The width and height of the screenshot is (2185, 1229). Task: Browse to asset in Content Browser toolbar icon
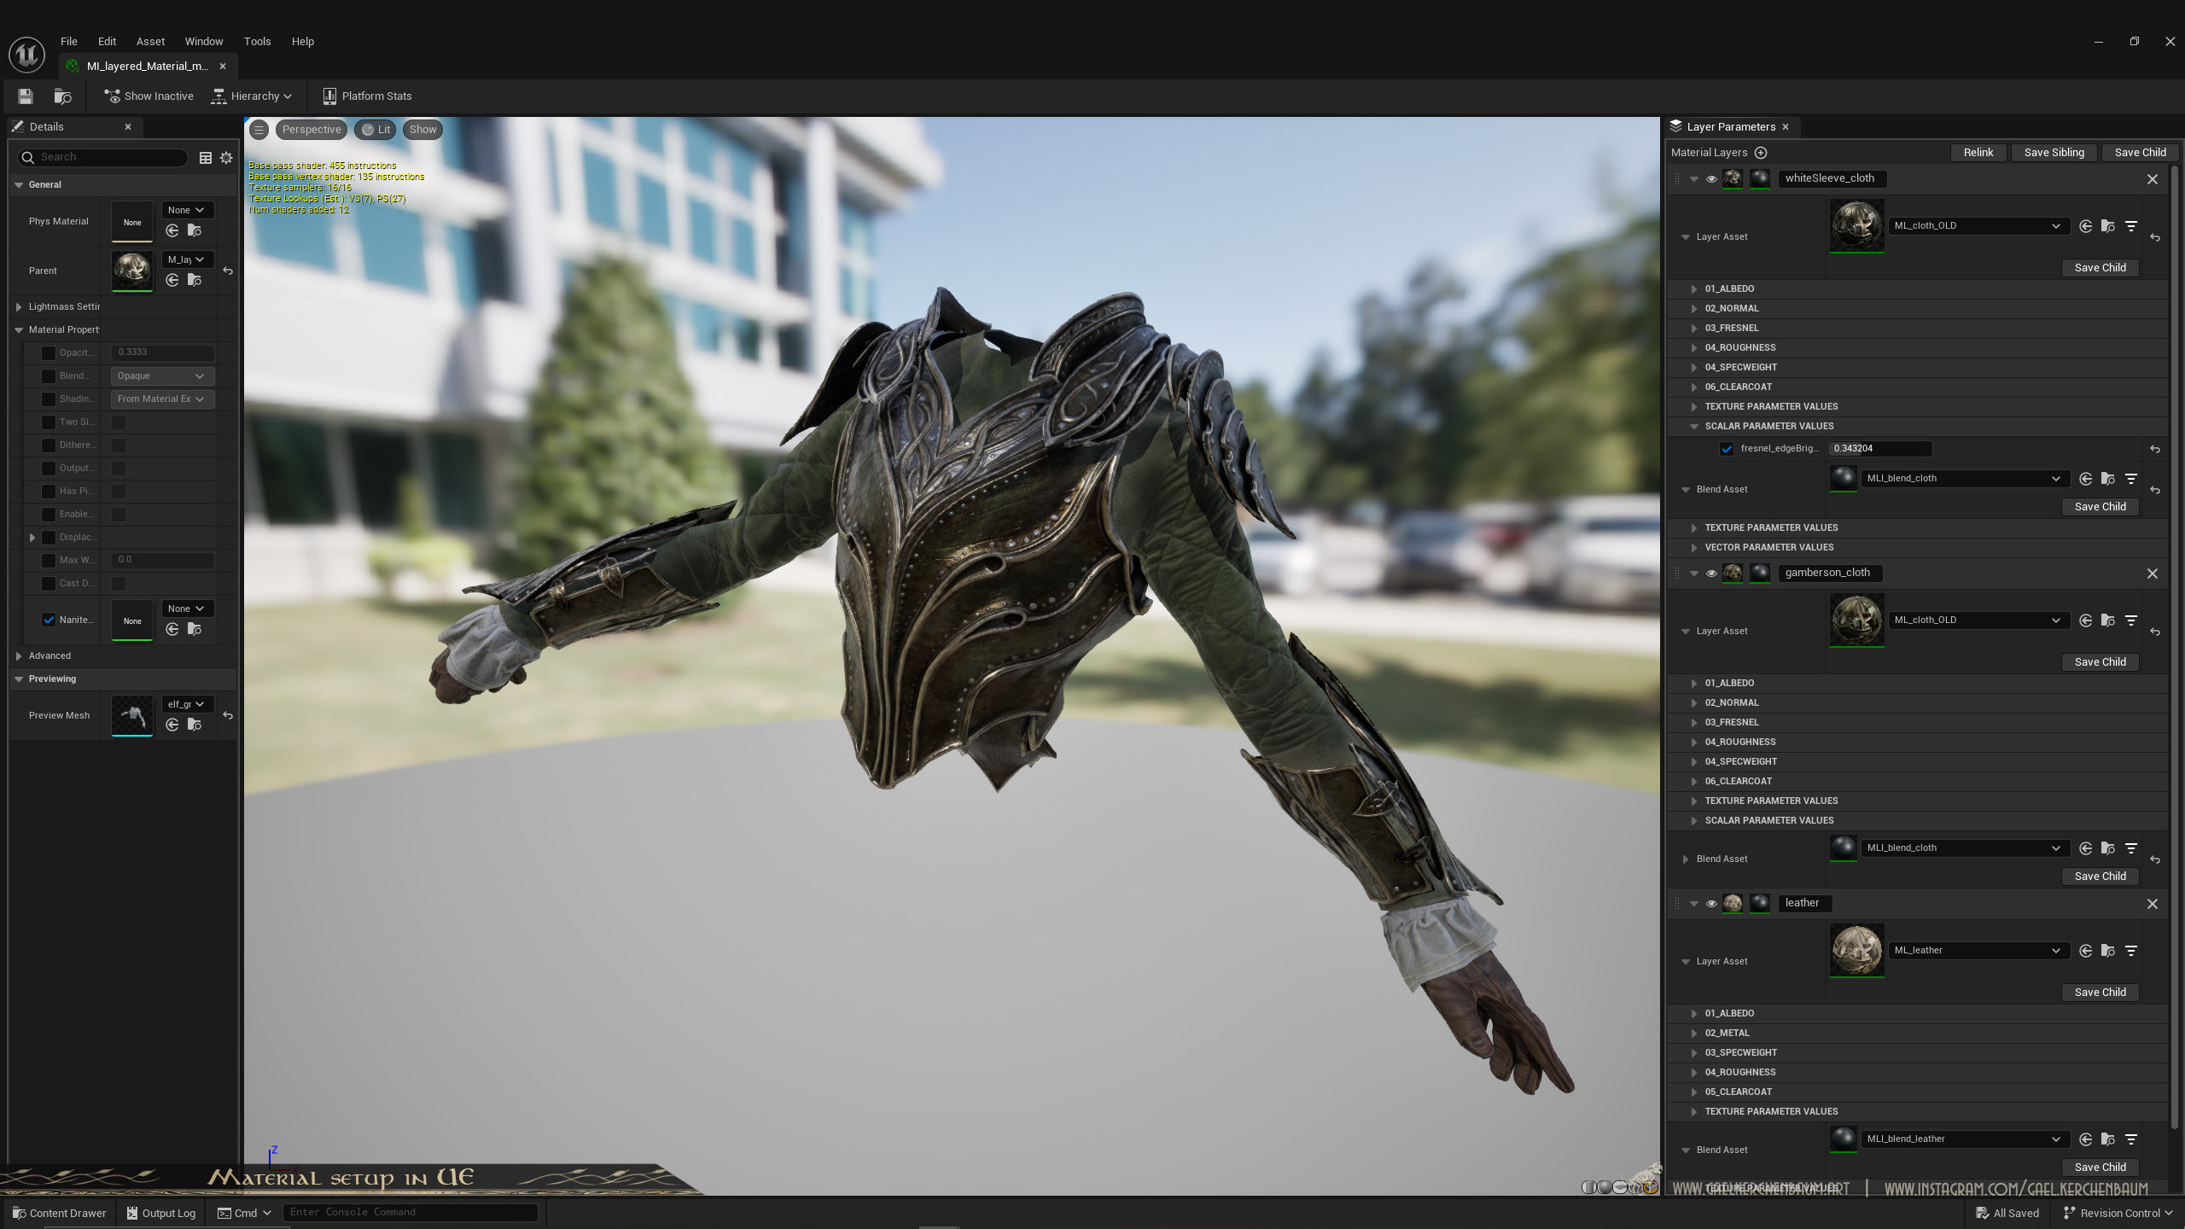pyautogui.click(x=62, y=96)
